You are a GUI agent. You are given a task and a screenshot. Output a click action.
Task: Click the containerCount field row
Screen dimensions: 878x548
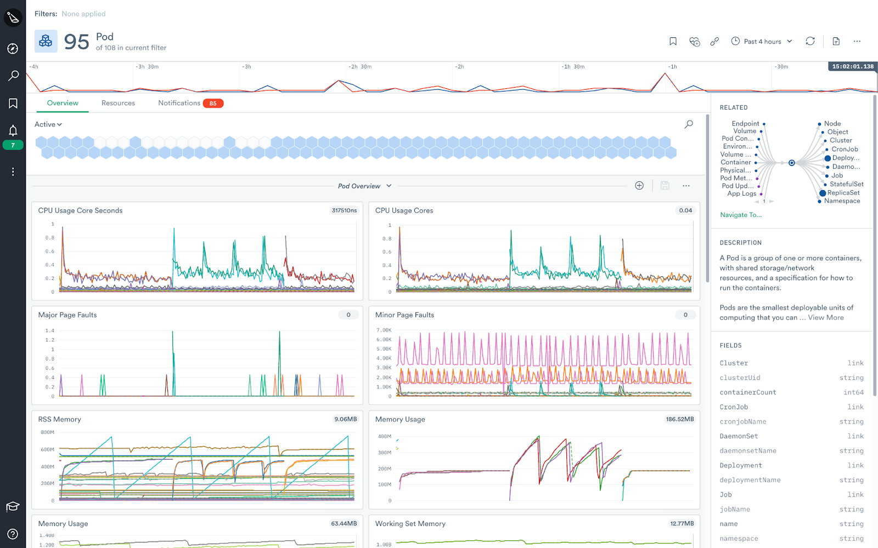(791, 392)
